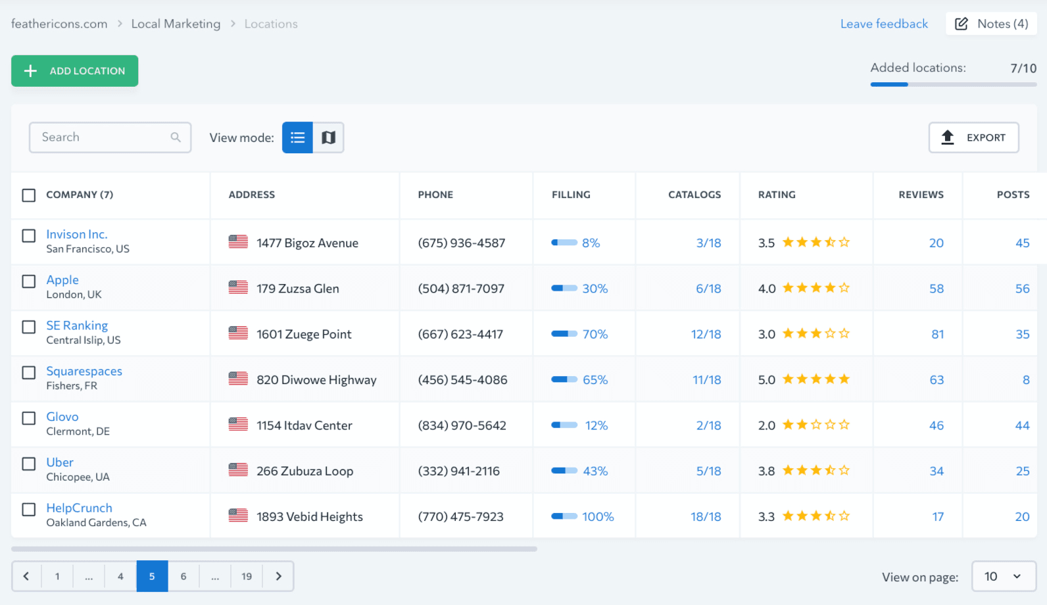
Task: Open the View on page dropdown
Action: click(1004, 576)
